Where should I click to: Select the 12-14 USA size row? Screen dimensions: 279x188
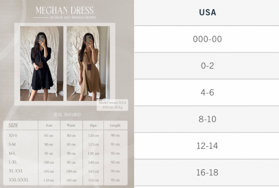click(207, 146)
